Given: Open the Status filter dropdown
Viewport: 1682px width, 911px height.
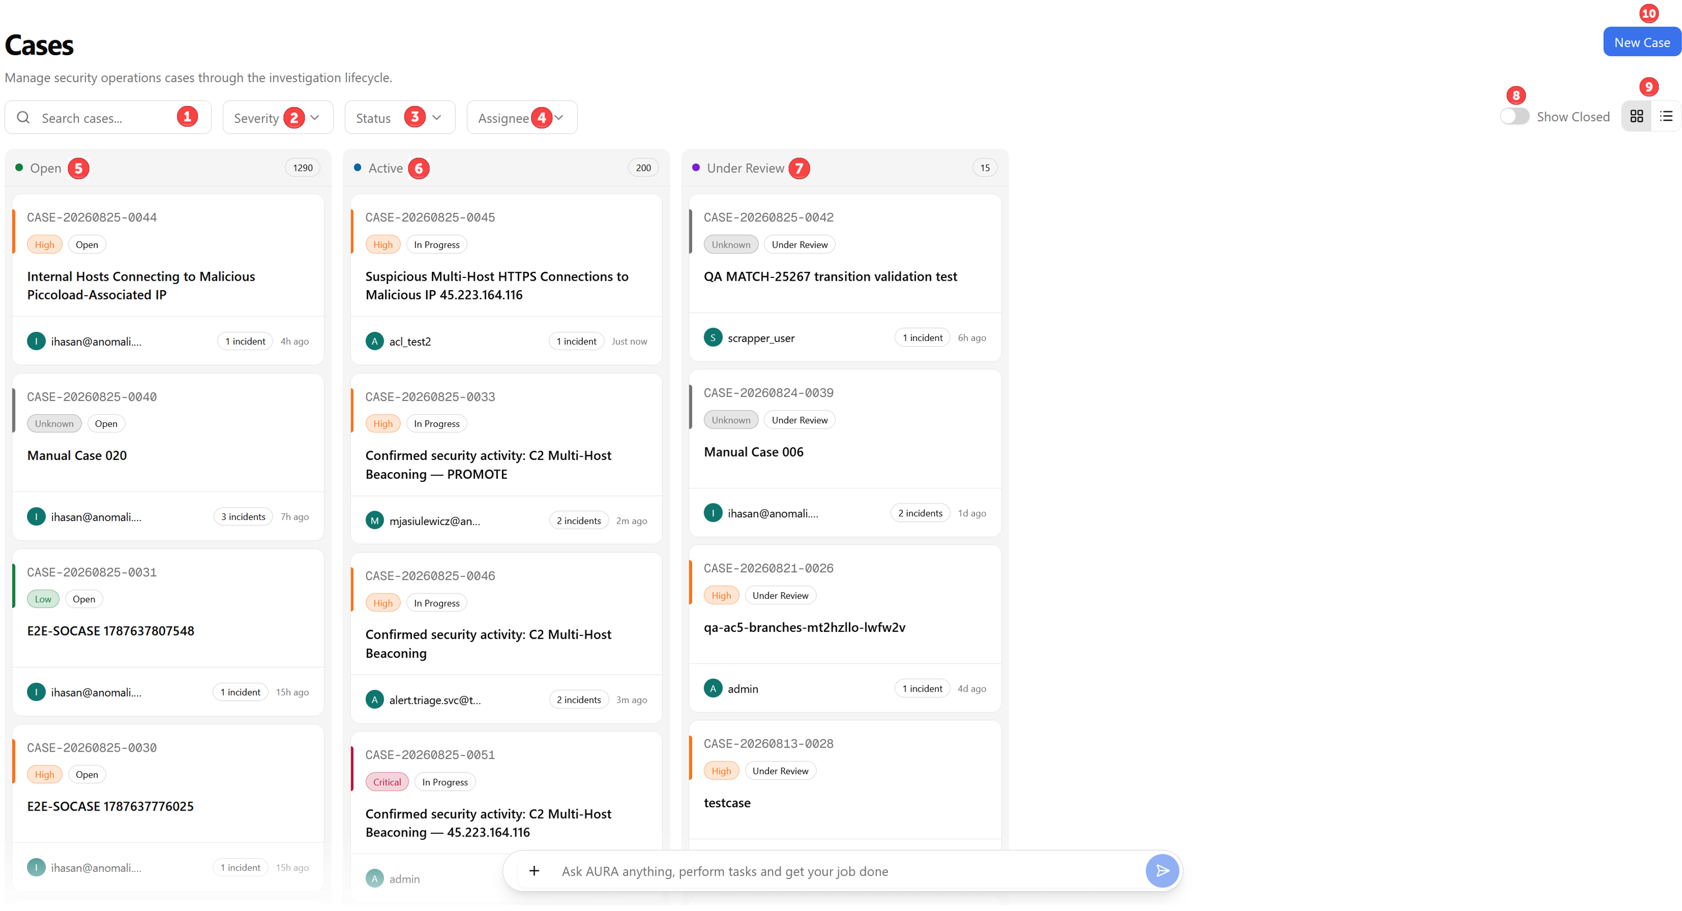Looking at the screenshot, I should 400,117.
